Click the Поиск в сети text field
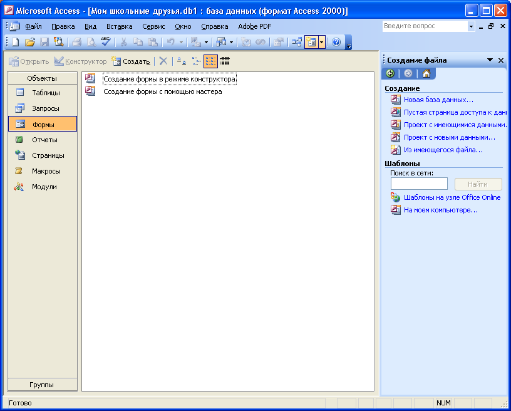511x411 pixels. [419, 184]
